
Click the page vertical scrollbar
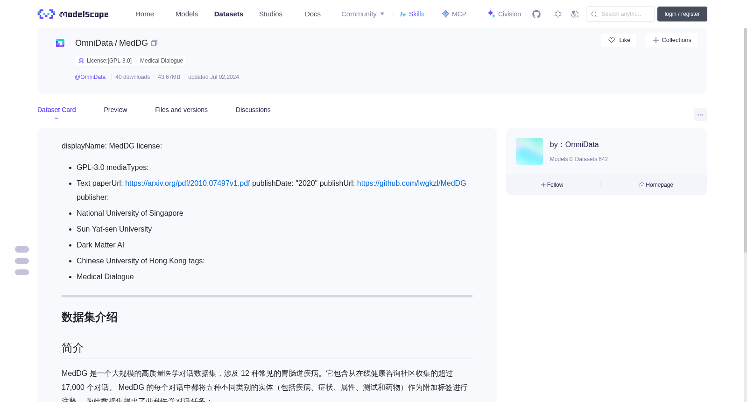tap(745, 140)
